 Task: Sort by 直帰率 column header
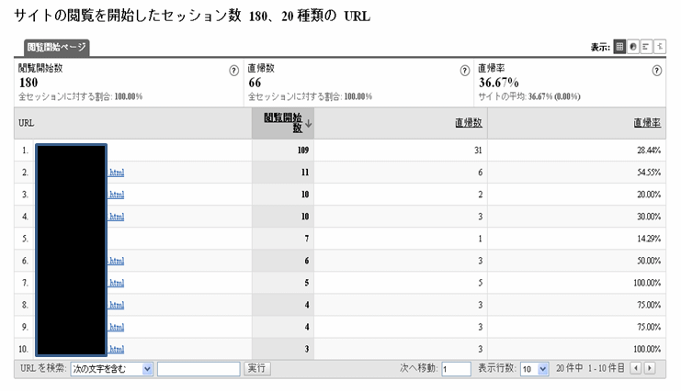[x=647, y=123]
